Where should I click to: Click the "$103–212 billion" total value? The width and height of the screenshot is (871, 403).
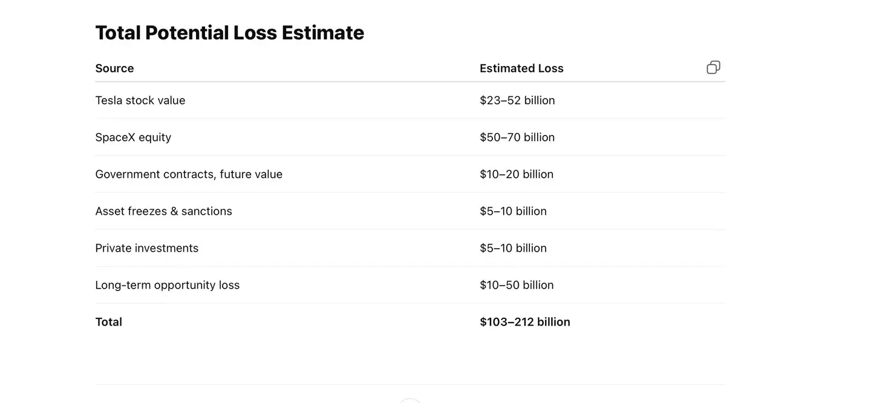point(524,322)
